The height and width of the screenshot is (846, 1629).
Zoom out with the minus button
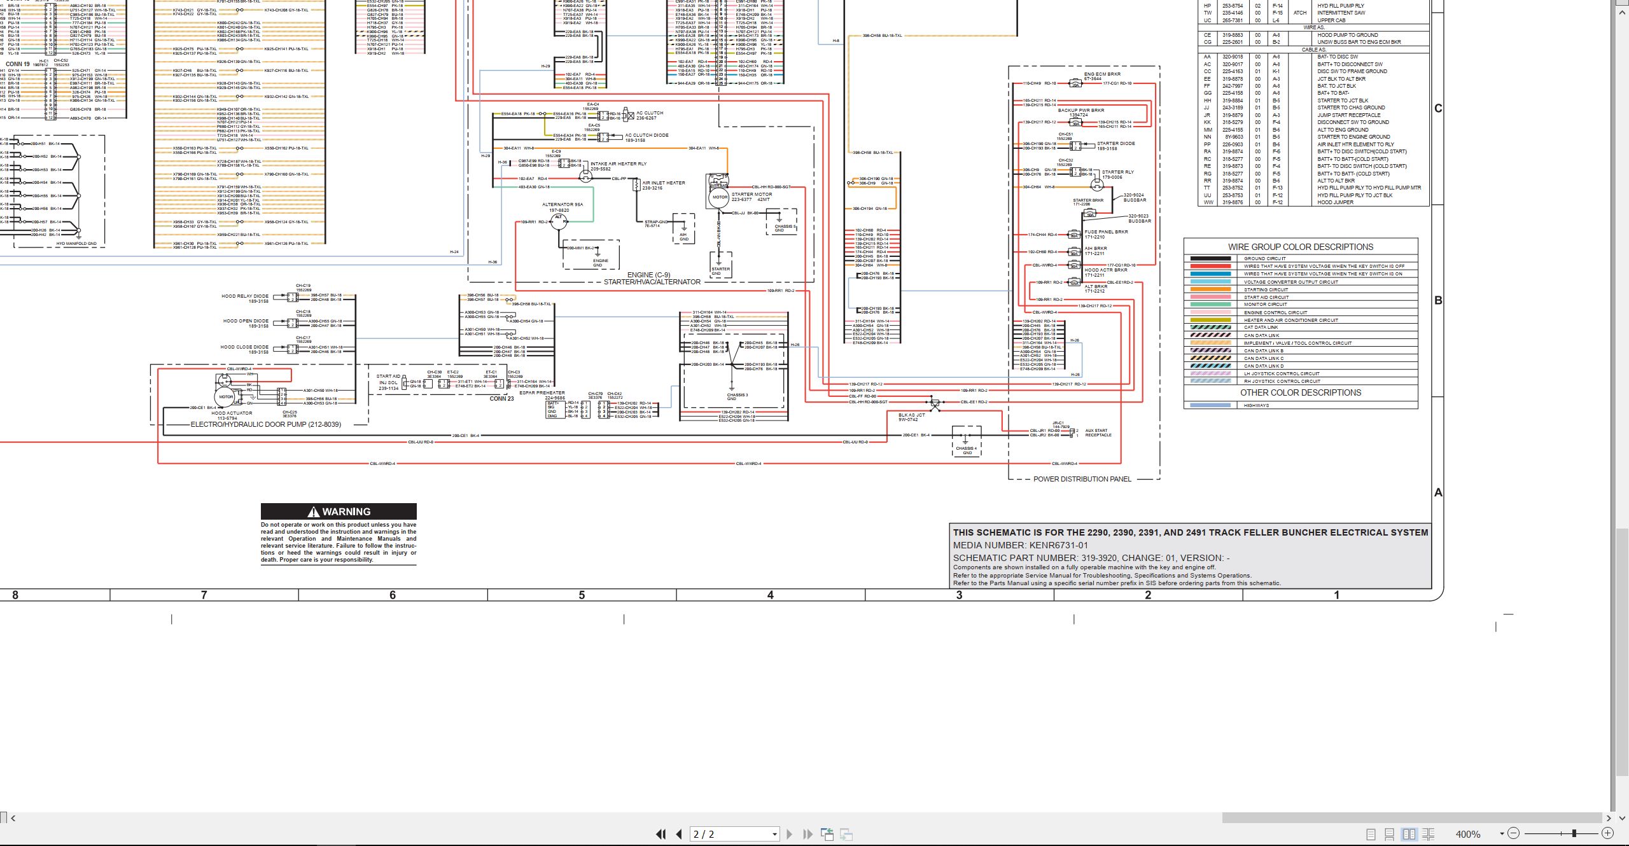pos(1514,833)
